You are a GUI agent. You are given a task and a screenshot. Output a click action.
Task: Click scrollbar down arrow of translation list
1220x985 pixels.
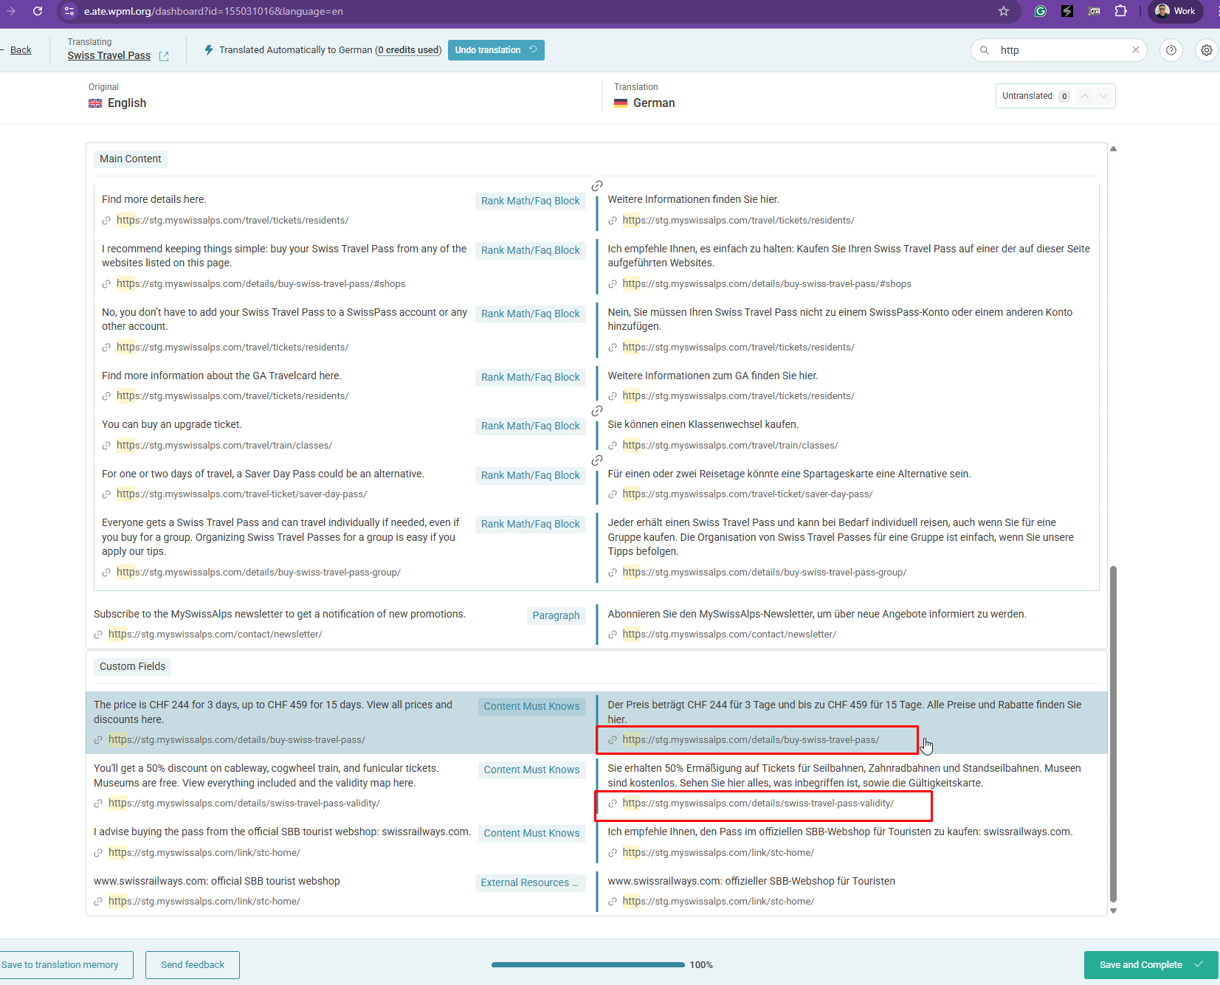point(1113,911)
